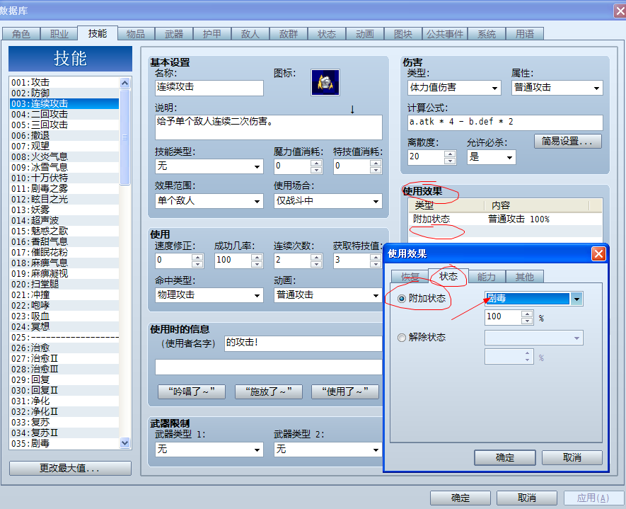The width and height of the screenshot is (626, 509).
Task: Select skill 026:治愈 in the list
Action: [x=64, y=348]
